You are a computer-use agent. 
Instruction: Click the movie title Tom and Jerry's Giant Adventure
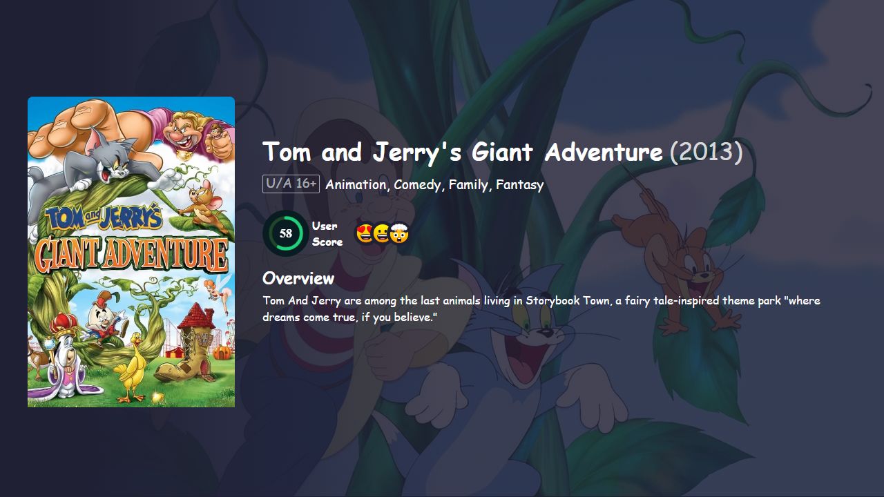[x=463, y=152]
